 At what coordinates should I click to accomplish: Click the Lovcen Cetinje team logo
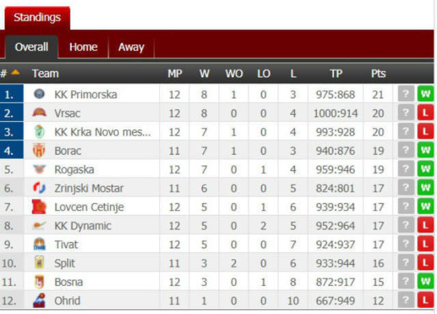tap(39, 207)
